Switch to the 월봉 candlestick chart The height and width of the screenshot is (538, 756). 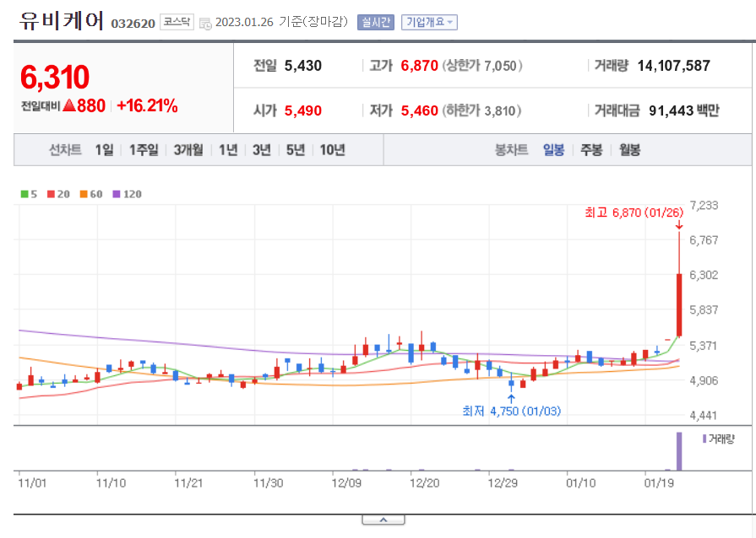(629, 150)
